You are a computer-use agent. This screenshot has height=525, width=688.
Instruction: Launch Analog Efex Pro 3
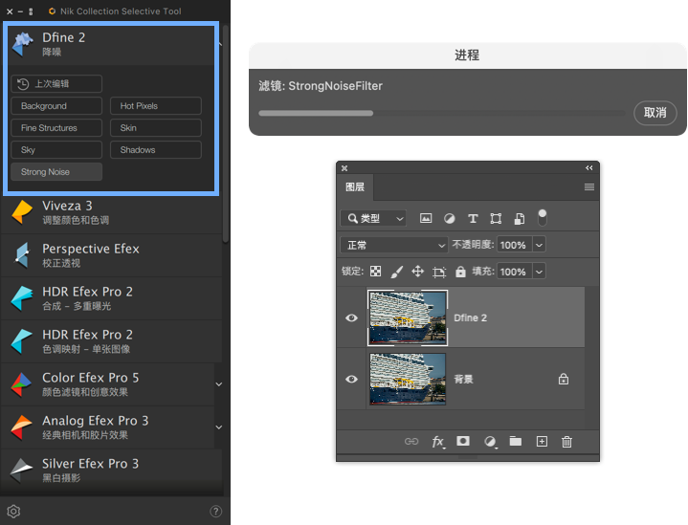(x=108, y=427)
